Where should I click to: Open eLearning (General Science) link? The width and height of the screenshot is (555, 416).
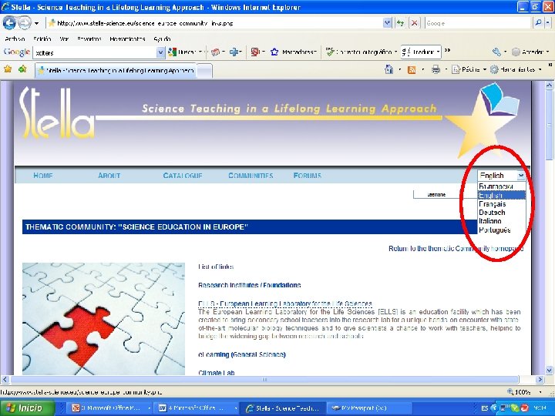242,355
